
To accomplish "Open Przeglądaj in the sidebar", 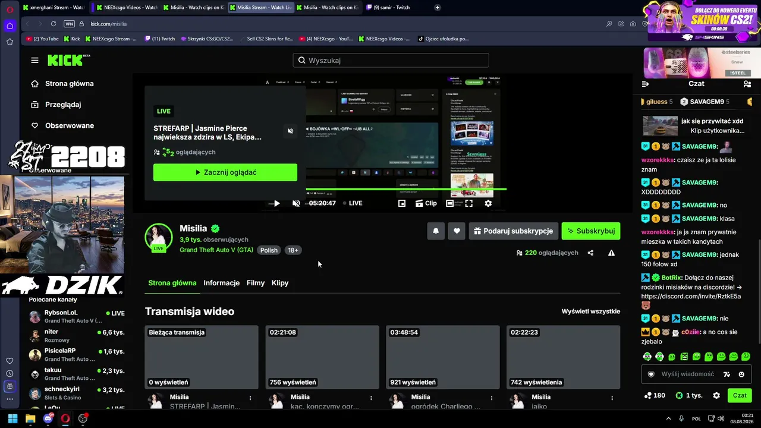I will point(56,105).
